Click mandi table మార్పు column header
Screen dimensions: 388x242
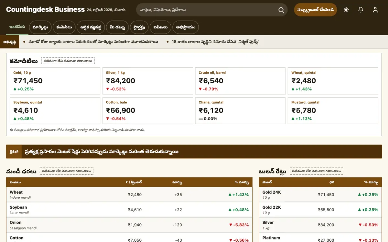(177, 182)
